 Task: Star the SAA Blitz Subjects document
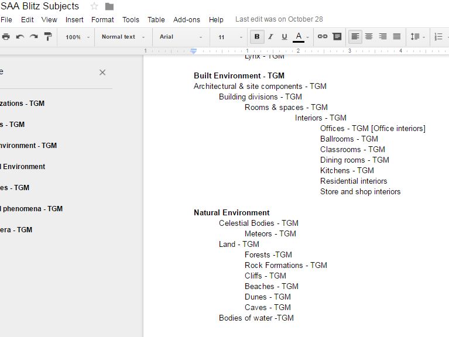coord(94,6)
